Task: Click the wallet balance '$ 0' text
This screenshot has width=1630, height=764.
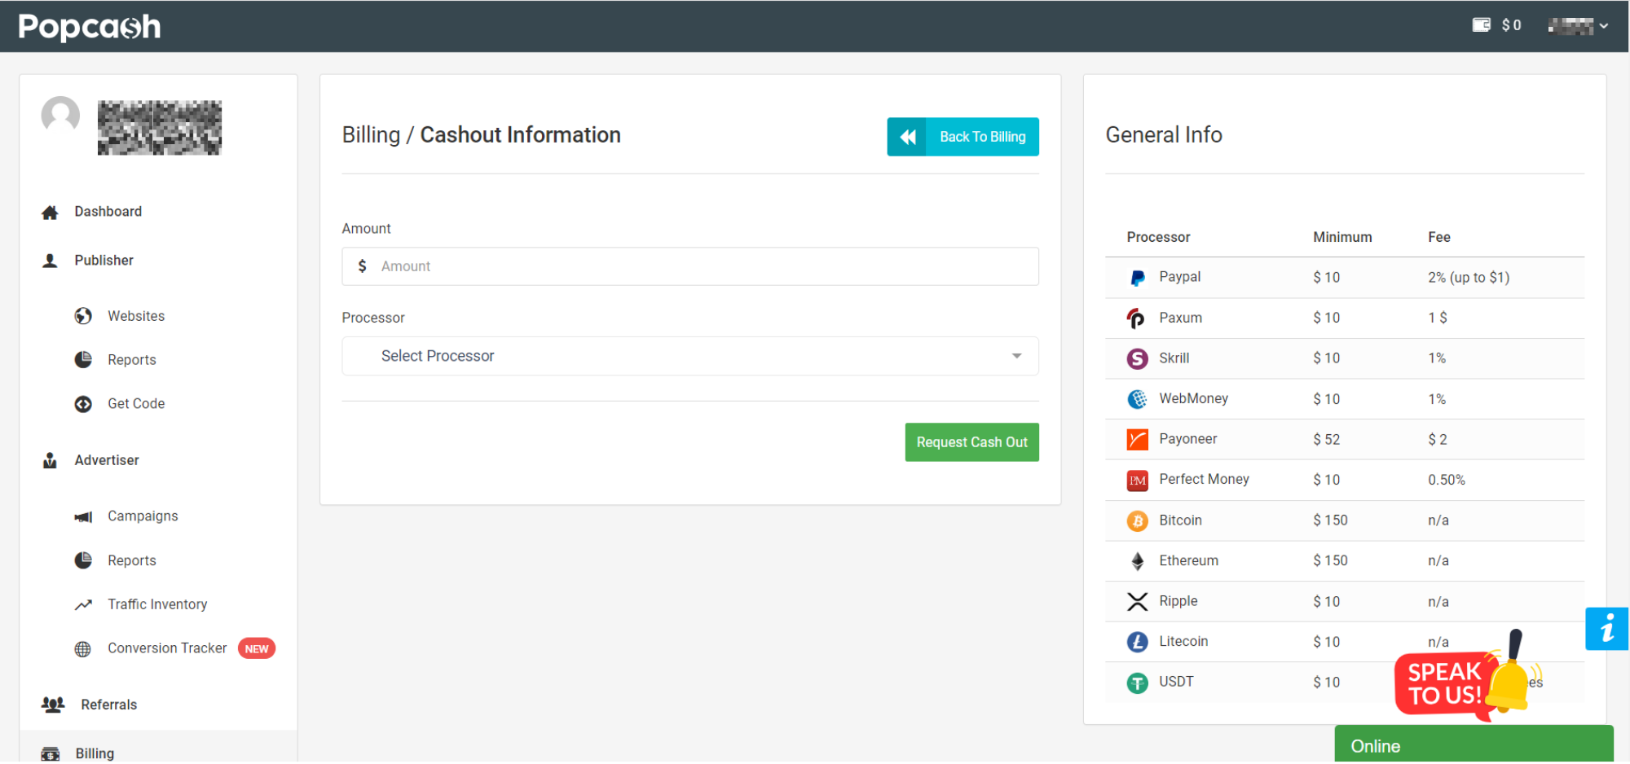Action: click(1511, 25)
